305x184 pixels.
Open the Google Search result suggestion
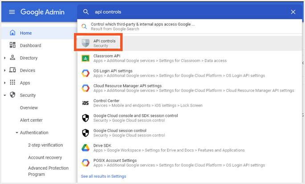coord(190,26)
